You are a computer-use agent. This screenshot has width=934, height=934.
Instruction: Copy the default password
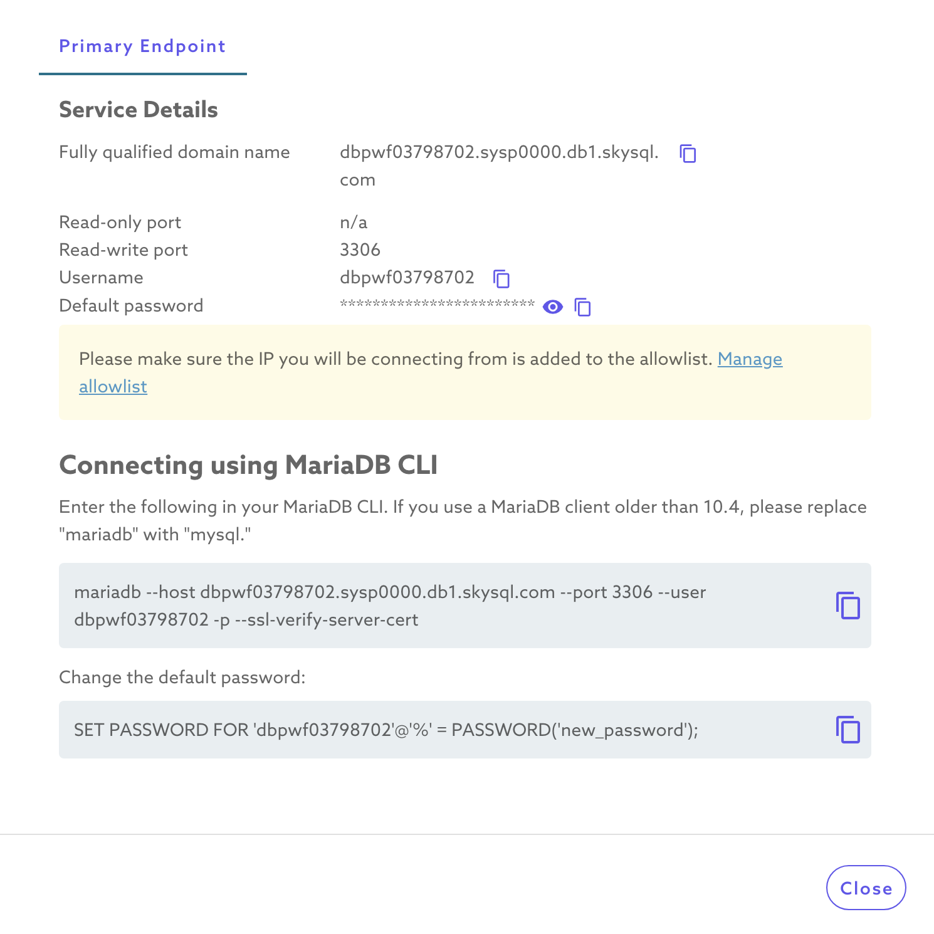coord(583,307)
